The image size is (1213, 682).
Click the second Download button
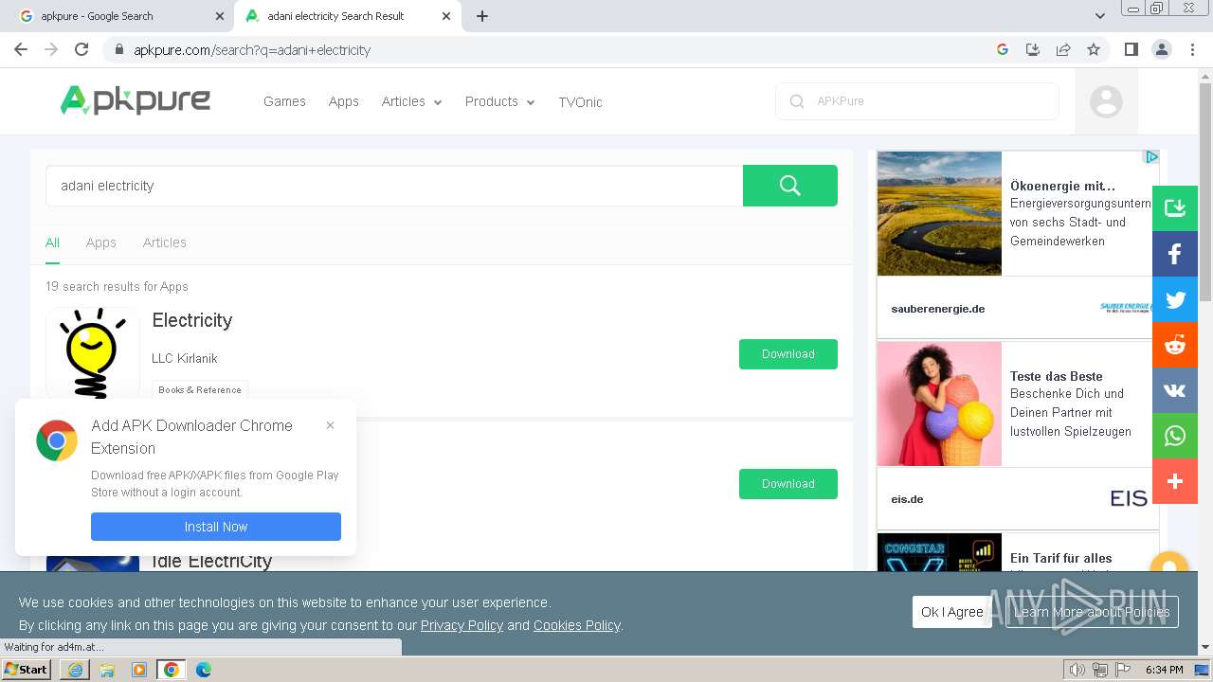788,484
